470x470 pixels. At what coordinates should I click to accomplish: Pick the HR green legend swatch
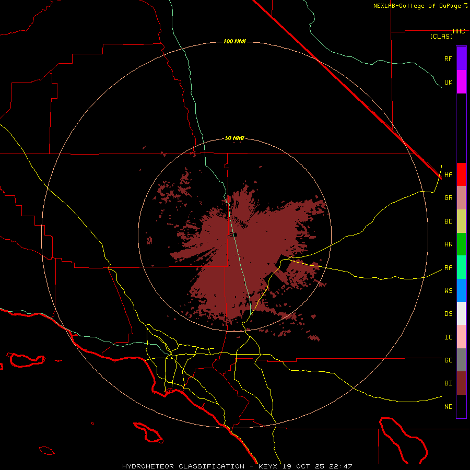(x=461, y=244)
